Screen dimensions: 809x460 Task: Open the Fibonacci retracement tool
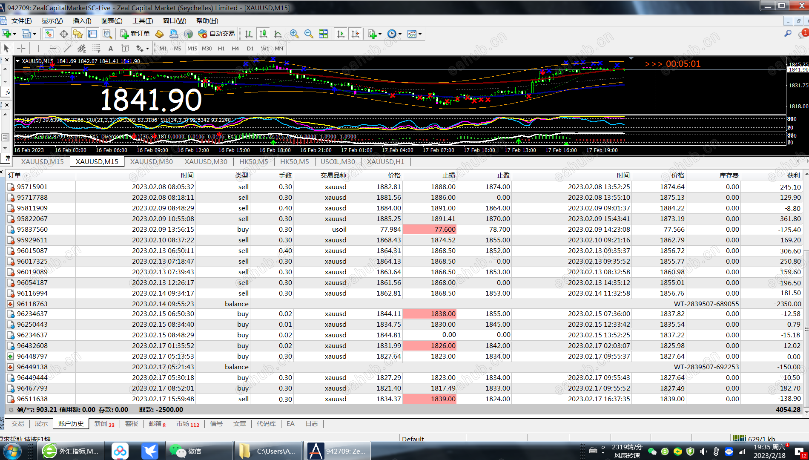(96, 49)
